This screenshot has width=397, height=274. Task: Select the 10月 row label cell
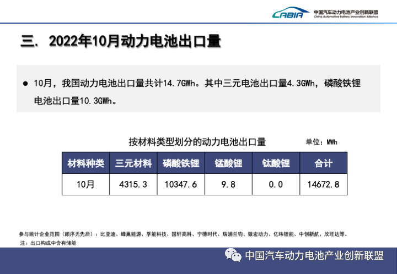(x=85, y=184)
